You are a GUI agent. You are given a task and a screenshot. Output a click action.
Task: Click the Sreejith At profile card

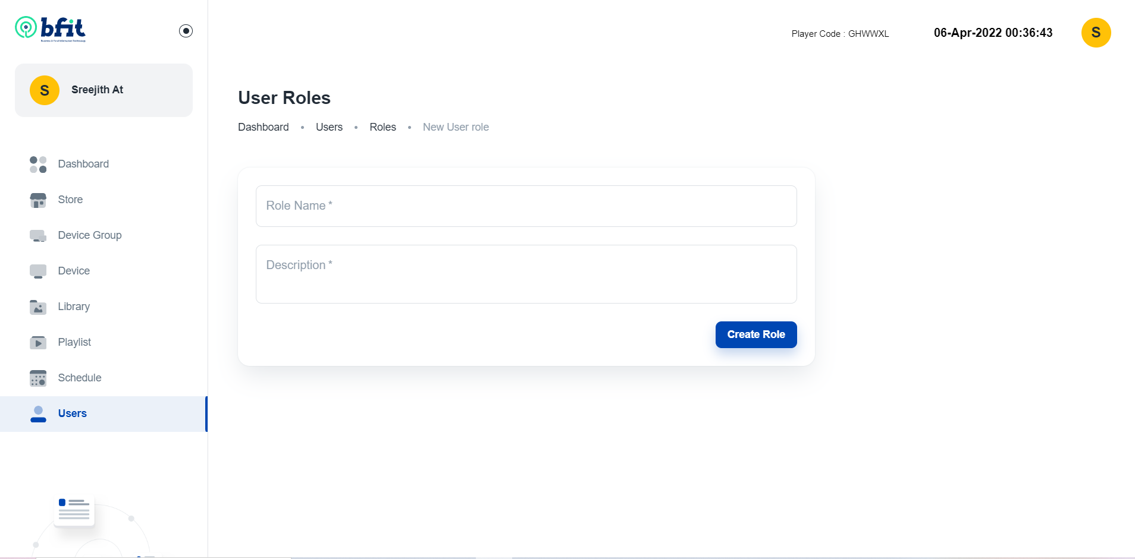click(x=104, y=90)
